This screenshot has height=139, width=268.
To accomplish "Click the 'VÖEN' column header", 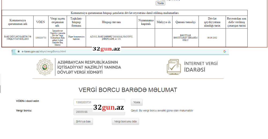I will [41, 22].
